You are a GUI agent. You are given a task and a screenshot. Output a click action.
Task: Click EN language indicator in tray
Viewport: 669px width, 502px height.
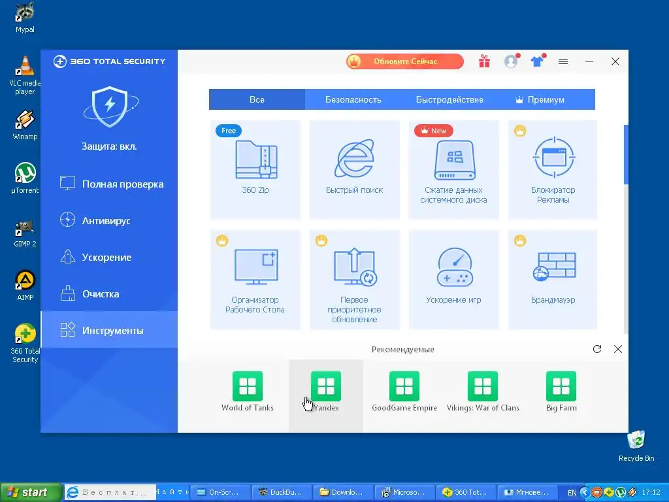coord(572,493)
